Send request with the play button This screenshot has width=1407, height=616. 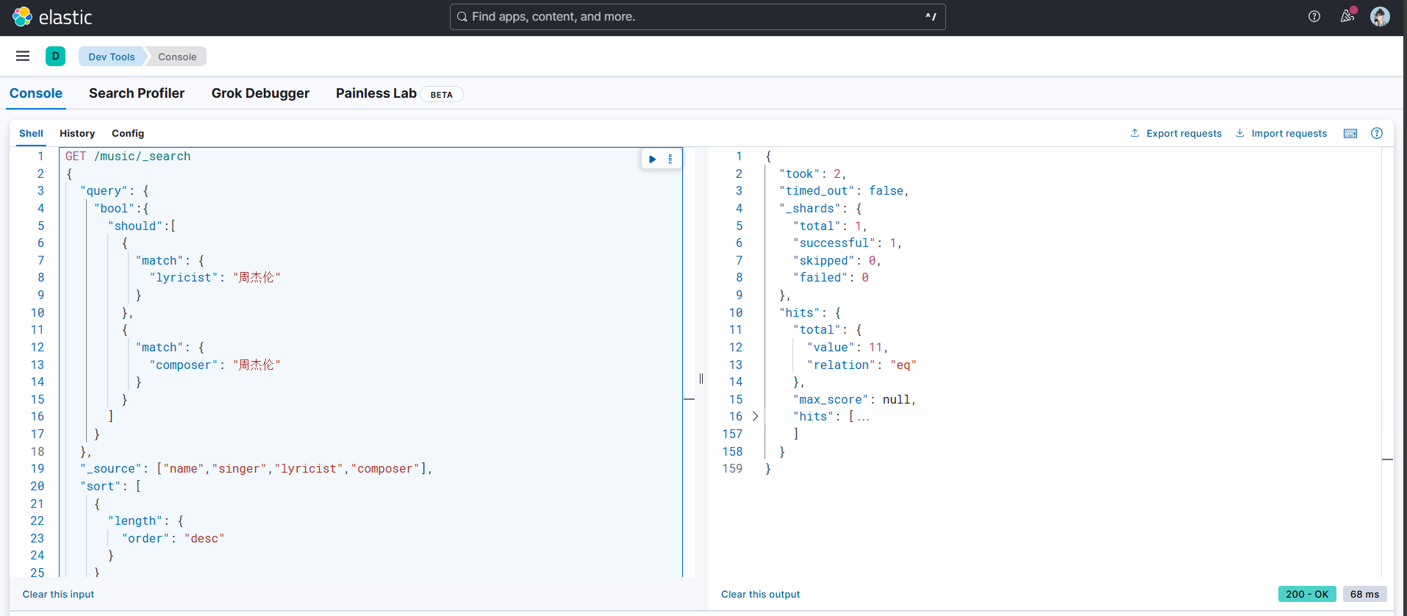coord(652,159)
